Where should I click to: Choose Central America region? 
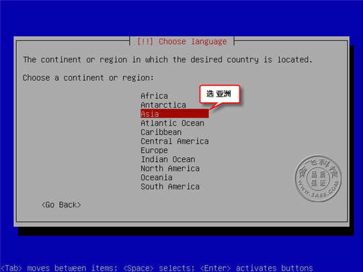tap(175, 141)
